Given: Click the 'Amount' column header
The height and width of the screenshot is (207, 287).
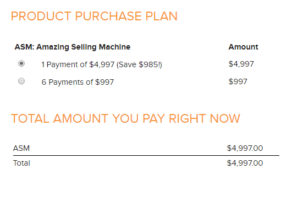Looking at the screenshot, I should (x=243, y=47).
